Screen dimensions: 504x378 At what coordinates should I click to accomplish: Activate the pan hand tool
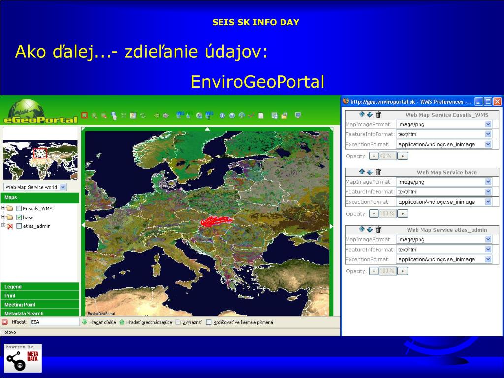coord(114,116)
